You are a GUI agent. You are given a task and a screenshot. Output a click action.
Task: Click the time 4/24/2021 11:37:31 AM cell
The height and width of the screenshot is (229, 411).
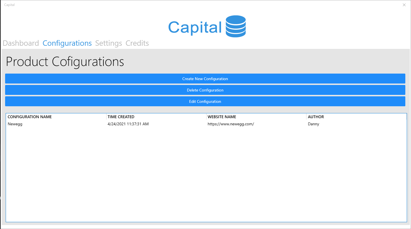point(128,124)
